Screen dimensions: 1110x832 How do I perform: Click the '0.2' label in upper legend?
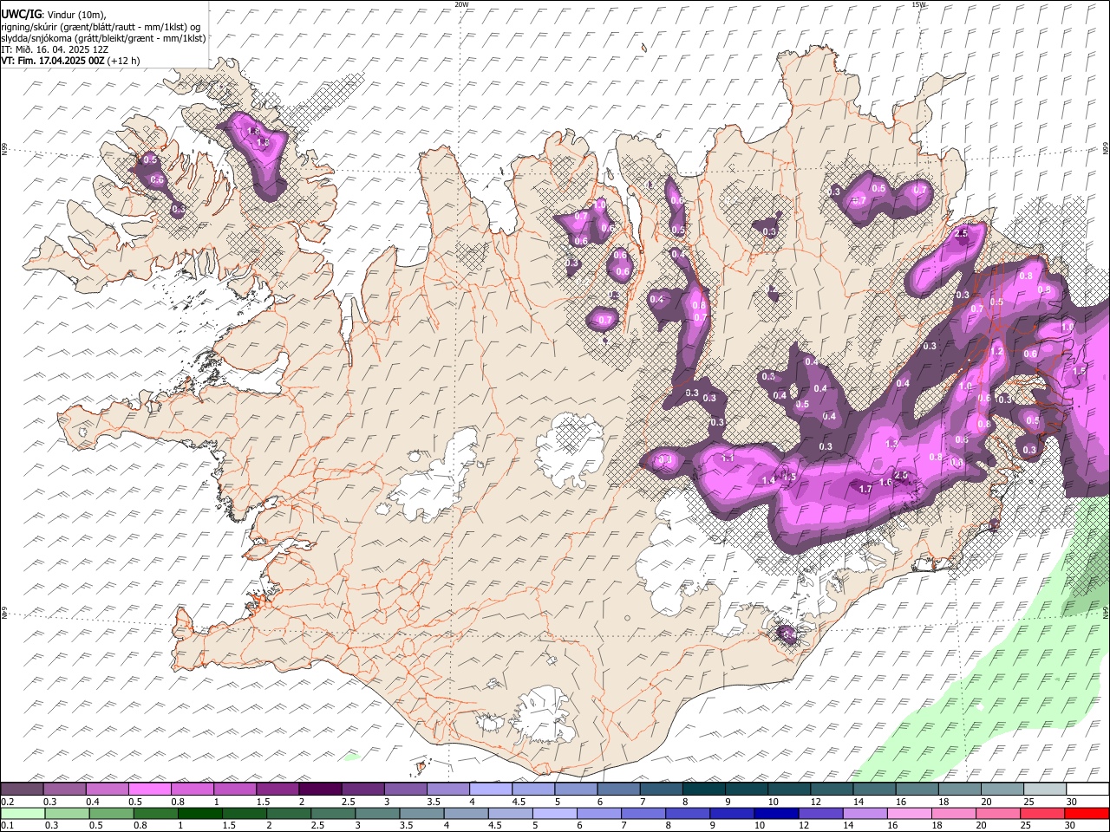coord(7,801)
